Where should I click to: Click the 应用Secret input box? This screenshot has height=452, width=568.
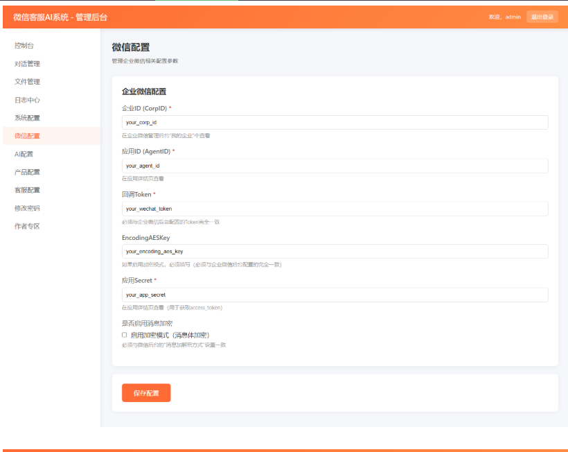tap(335, 295)
